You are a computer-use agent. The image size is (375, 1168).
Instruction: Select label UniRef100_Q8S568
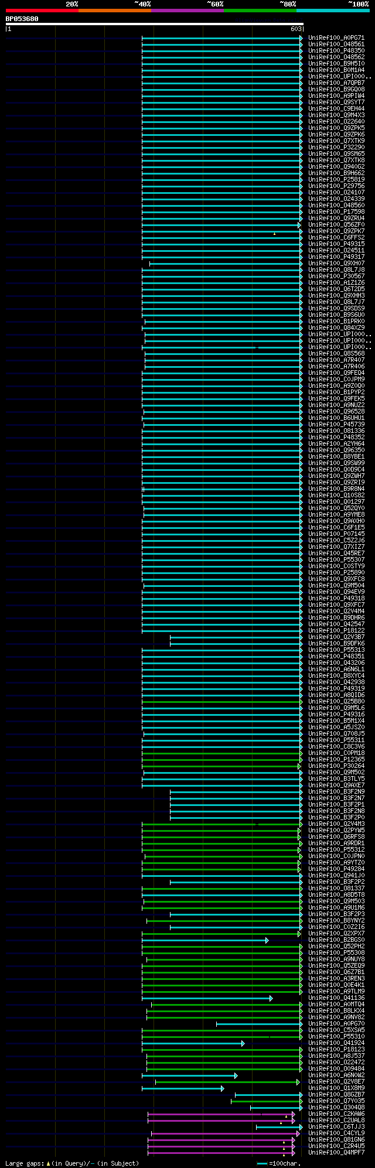point(336,354)
